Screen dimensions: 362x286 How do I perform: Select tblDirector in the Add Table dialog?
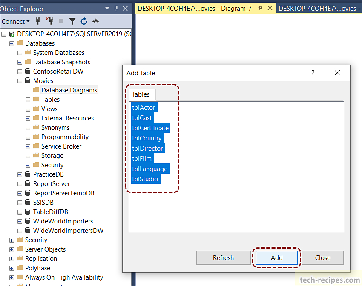pos(147,148)
